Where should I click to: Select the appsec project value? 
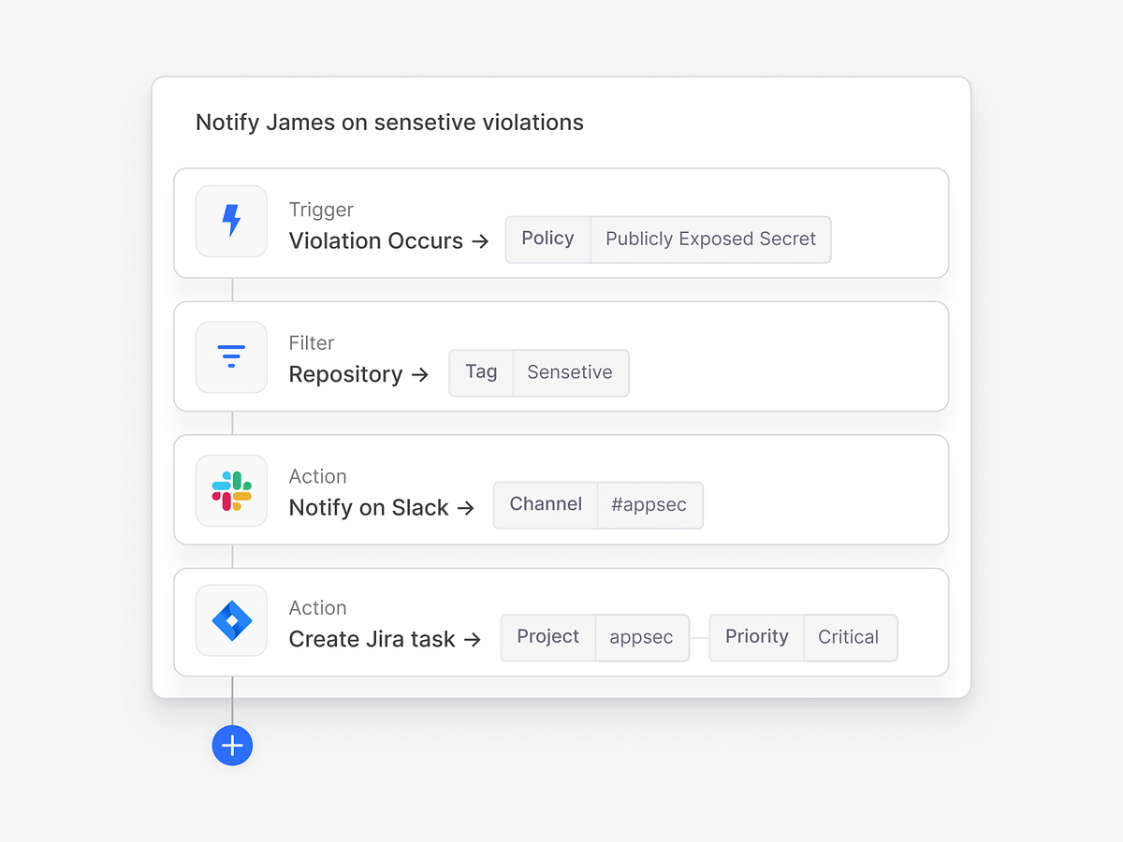[x=642, y=637]
